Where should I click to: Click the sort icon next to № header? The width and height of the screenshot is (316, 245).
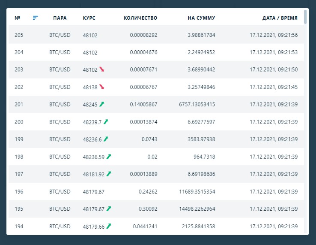point(35,18)
